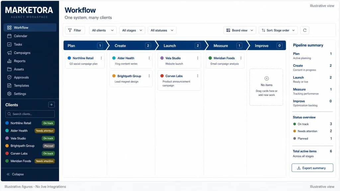The image size is (340, 191).
Task: Click Northline Retail On track badge
Action: tap(48, 123)
